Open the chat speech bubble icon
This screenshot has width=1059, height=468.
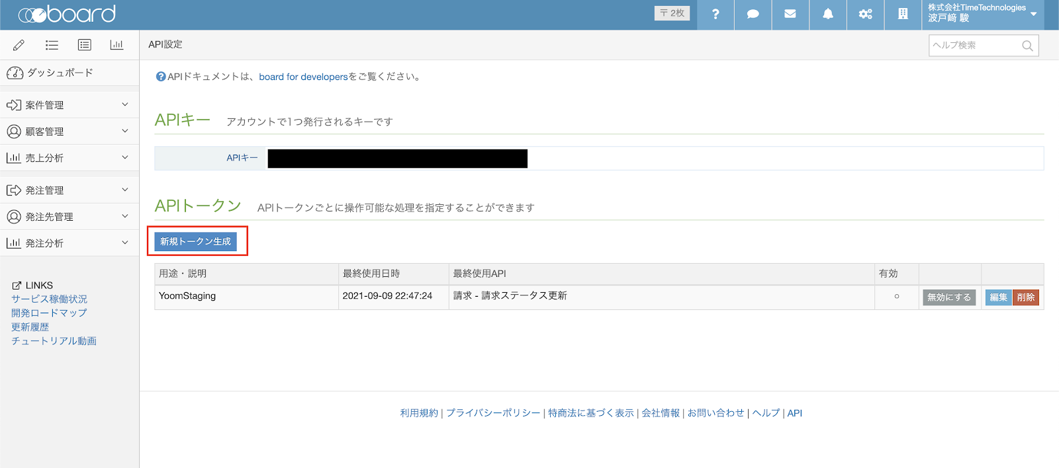(753, 15)
